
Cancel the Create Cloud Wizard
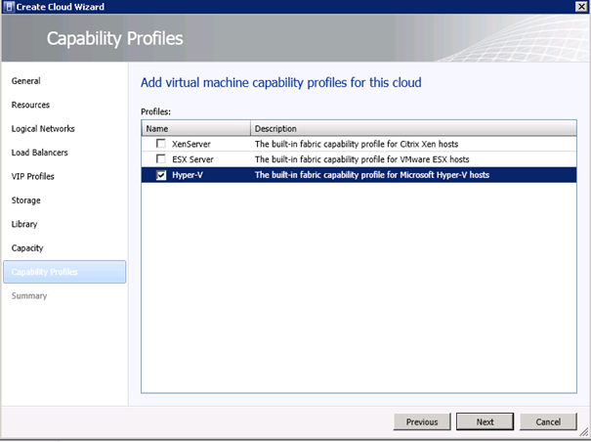click(x=548, y=421)
